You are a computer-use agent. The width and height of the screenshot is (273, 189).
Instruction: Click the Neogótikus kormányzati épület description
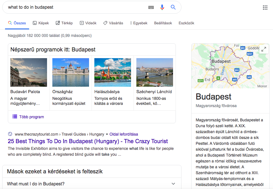click(69, 101)
